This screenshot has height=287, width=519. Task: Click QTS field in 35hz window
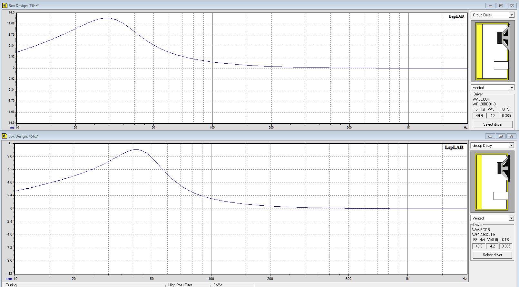coord(506,116)
